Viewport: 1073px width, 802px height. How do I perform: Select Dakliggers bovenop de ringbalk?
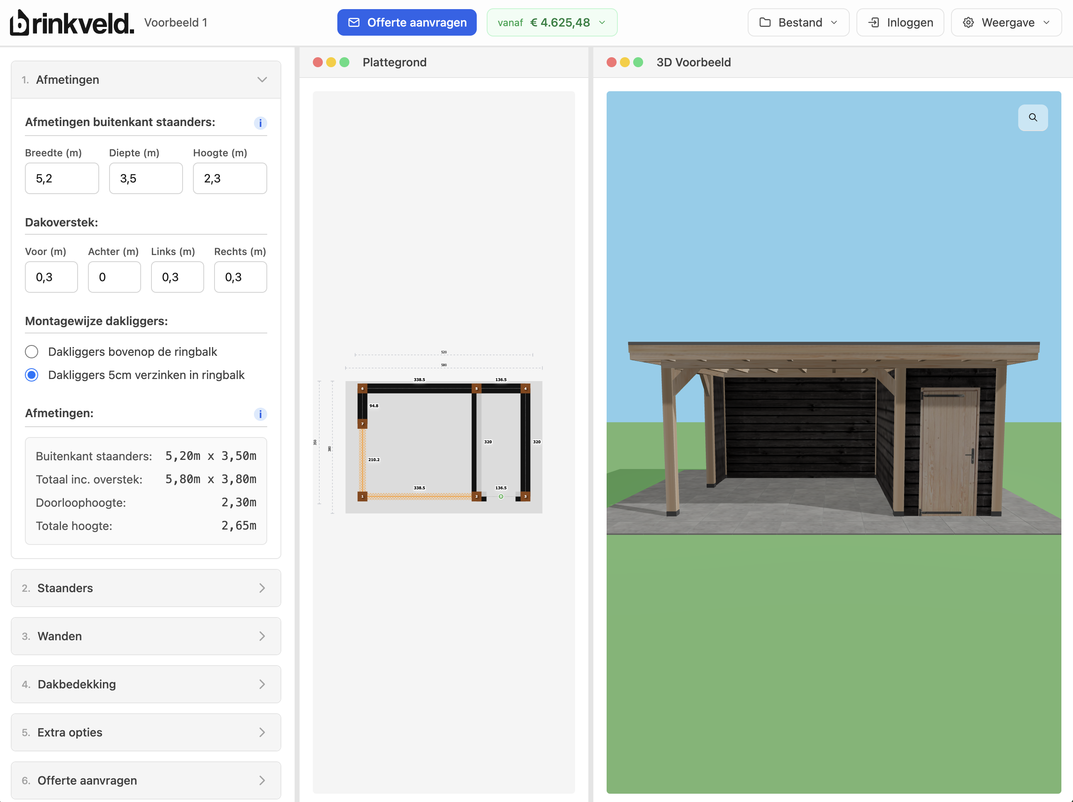(x=32, y=352)
